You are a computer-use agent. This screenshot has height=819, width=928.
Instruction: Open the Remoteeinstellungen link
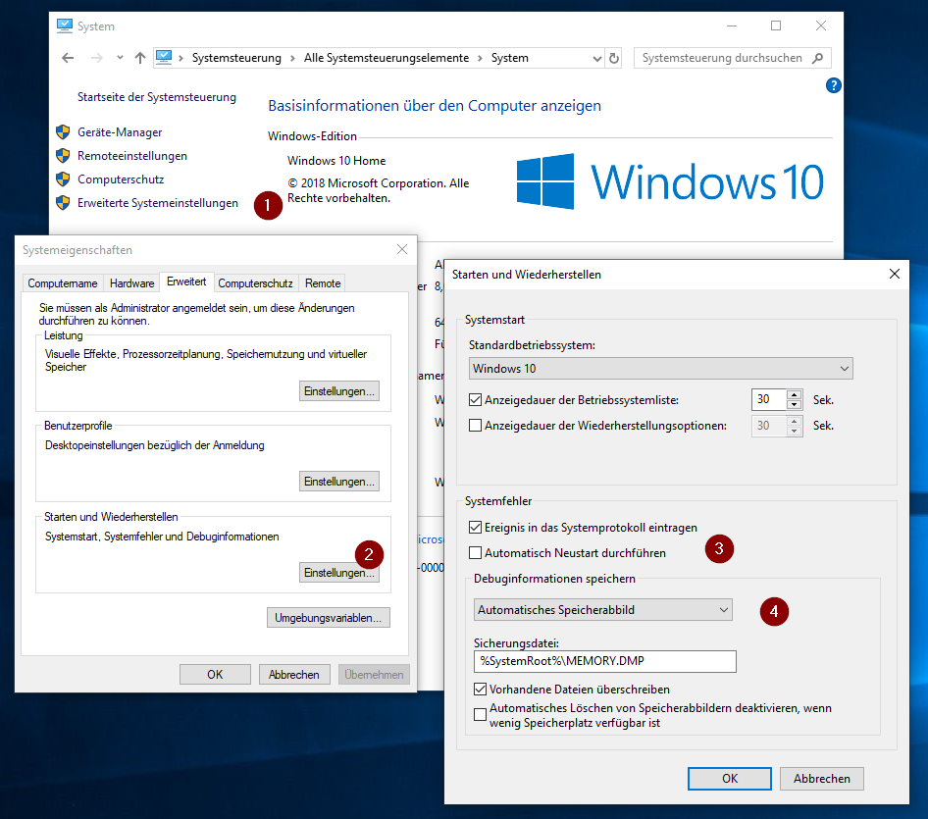pyautogui.click(x=132, y=156)
